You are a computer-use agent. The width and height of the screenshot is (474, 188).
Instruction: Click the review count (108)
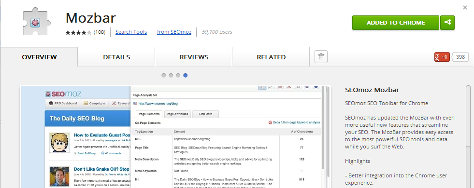tap(100, 32)
